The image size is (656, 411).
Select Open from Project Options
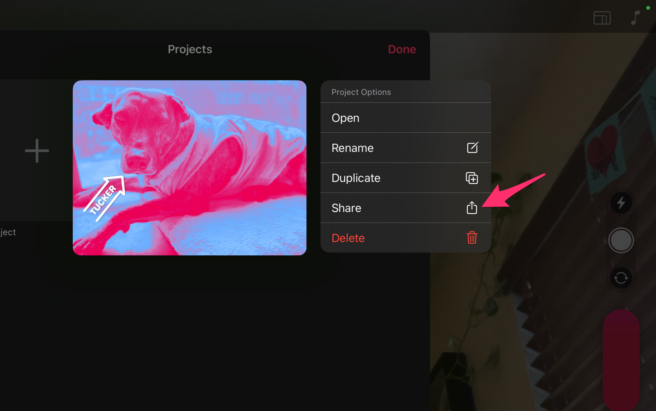(345, 118)
